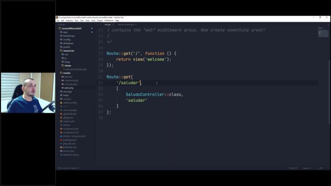This screenshot has width=331, height=186.
Task: Click the sidebar toggle icon in status bar
Action: [59, 168]
